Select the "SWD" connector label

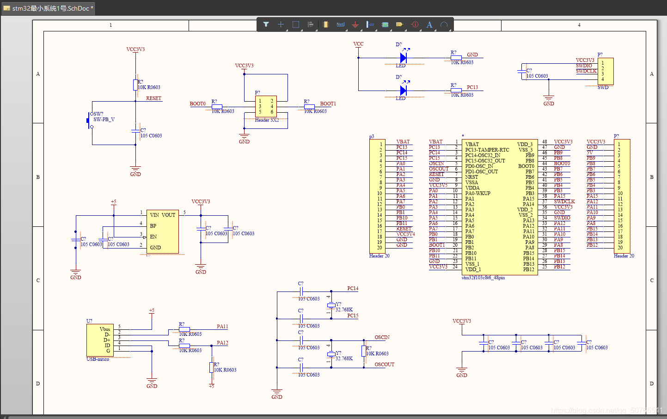(x=603, y=87)
